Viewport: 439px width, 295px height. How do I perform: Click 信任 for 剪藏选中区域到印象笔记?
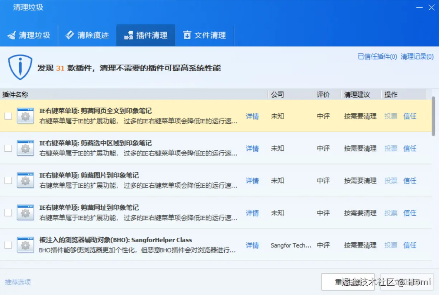pos(410,148)
